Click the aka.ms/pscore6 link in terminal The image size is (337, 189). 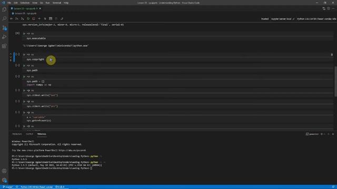[72, 150]
